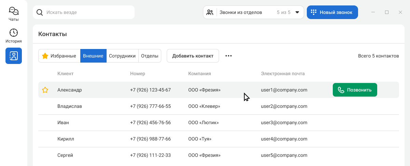This screenshot has height=166, width=410.
Task: Start a call with 'Новый звонок'
Action: tap(332, 13)
